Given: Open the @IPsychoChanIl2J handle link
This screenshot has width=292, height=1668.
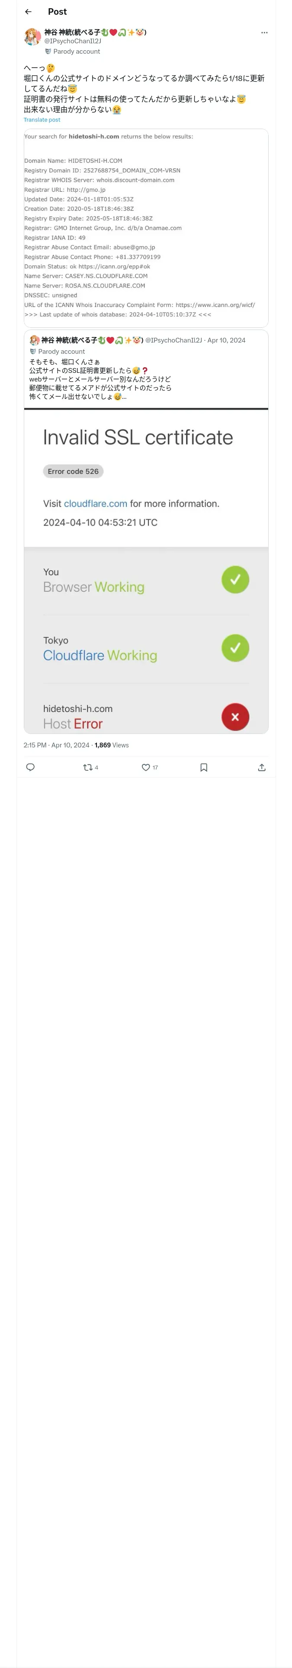Looking at the screenshot, I should (x=73, y=41).
